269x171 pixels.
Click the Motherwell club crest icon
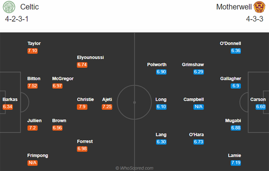pyautogui.click(x=260, y=7)
